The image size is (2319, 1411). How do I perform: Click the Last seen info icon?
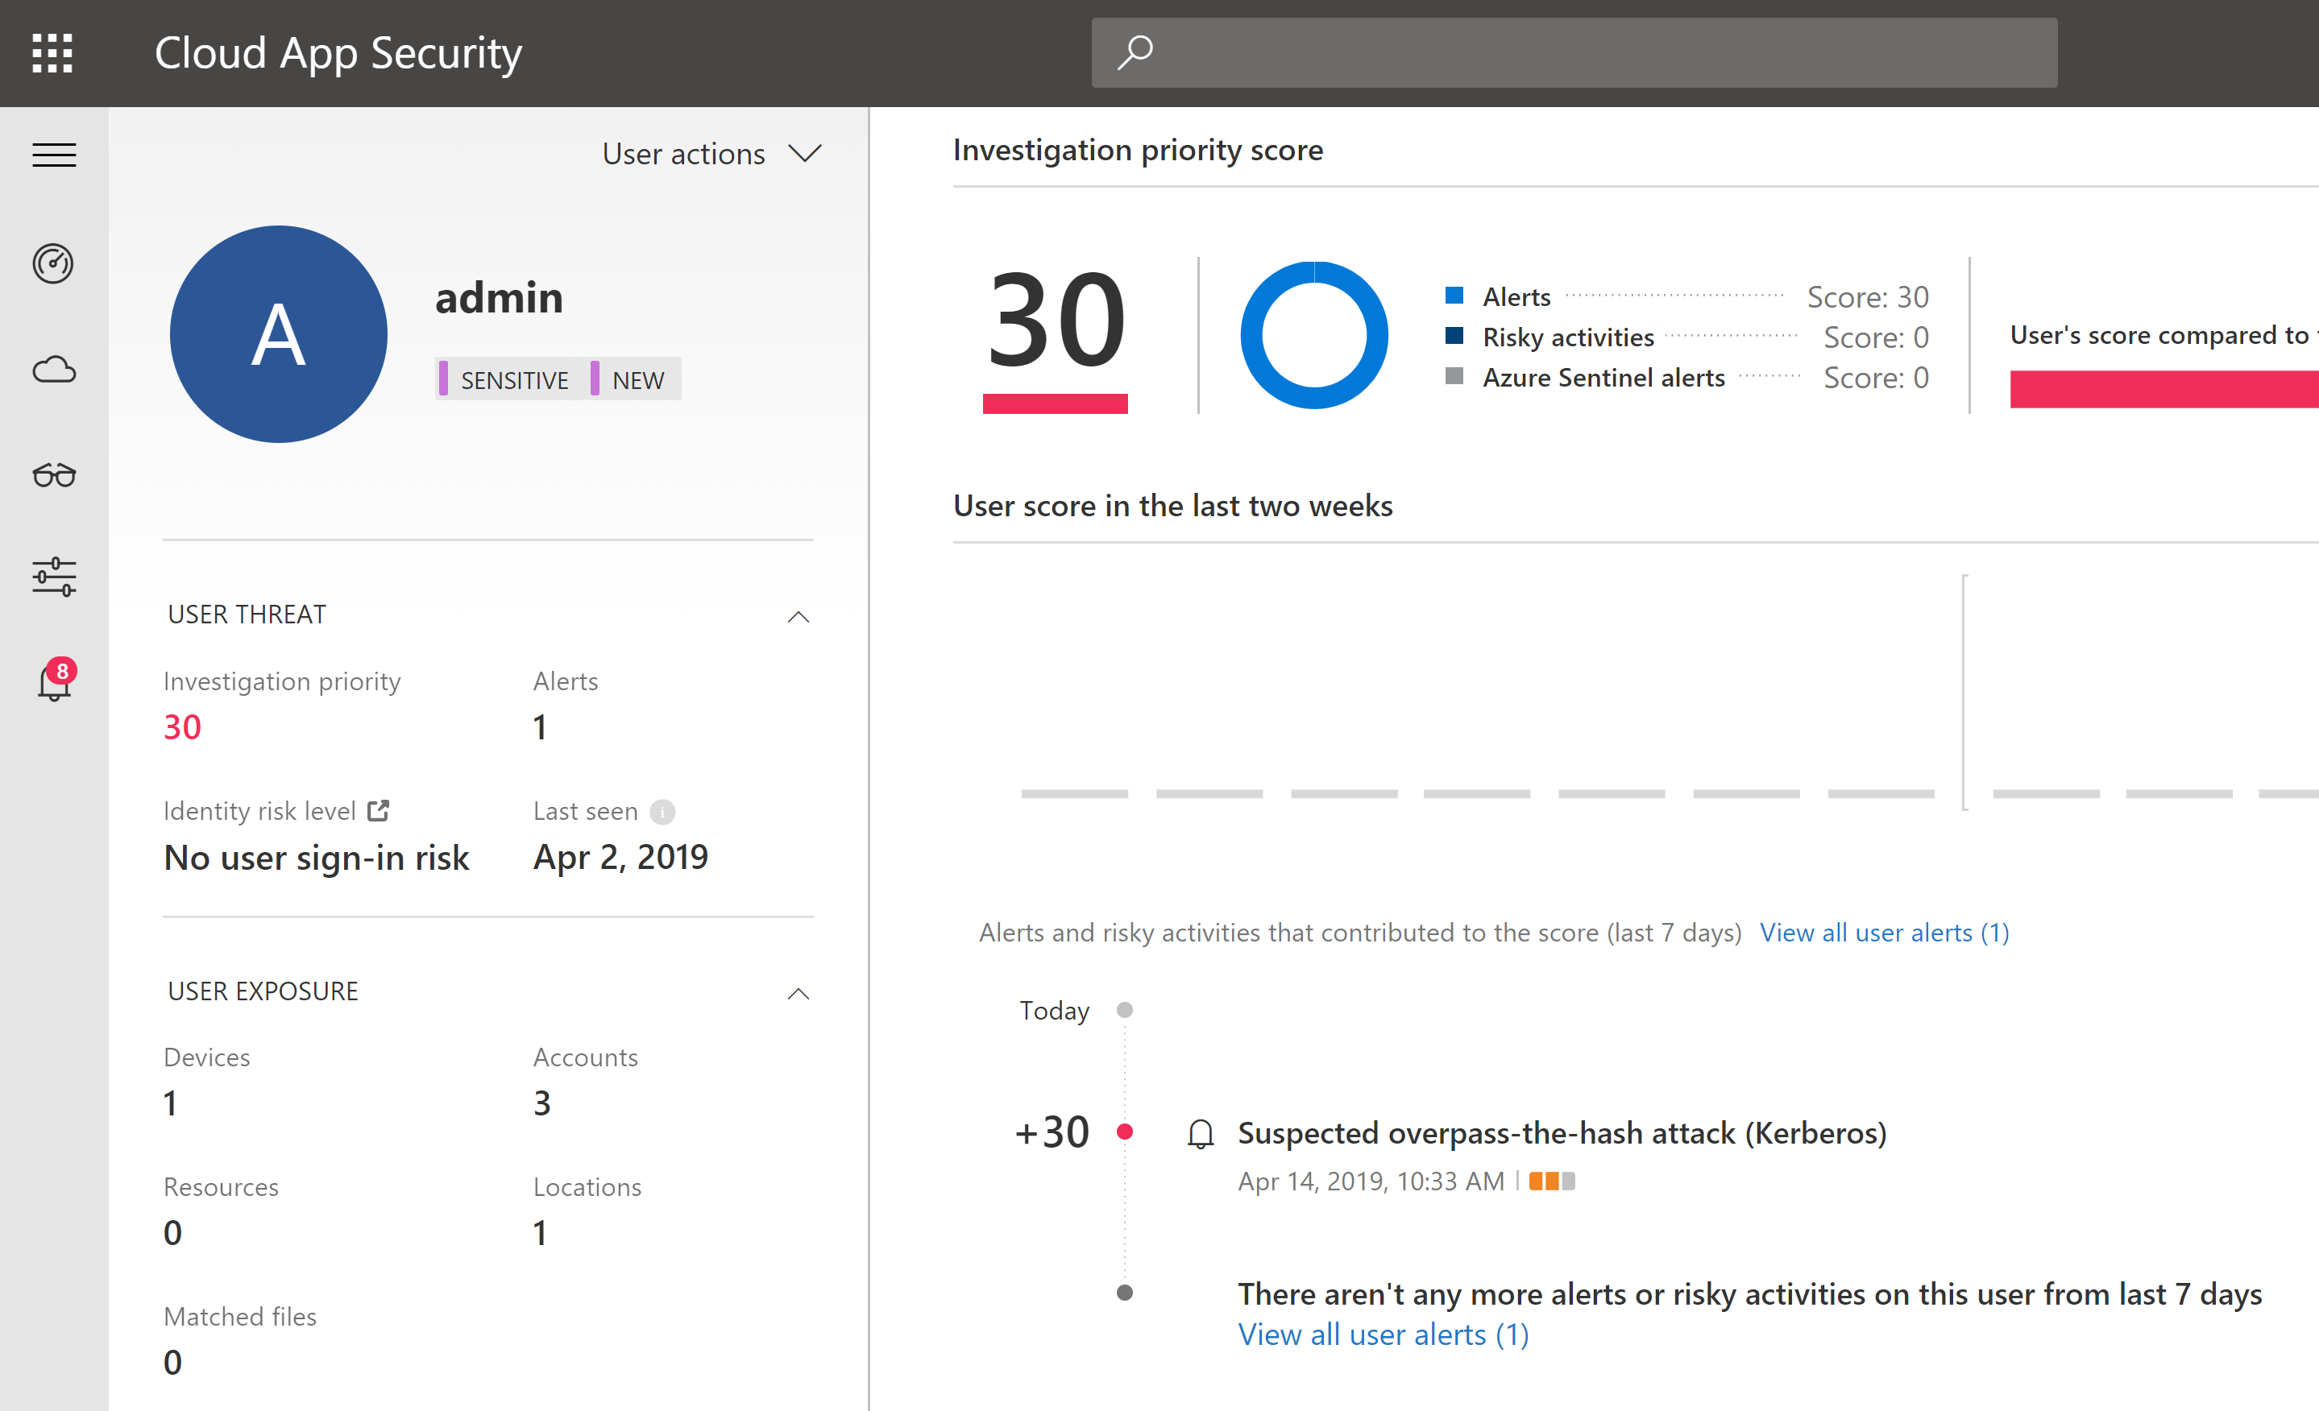[662, 811]
